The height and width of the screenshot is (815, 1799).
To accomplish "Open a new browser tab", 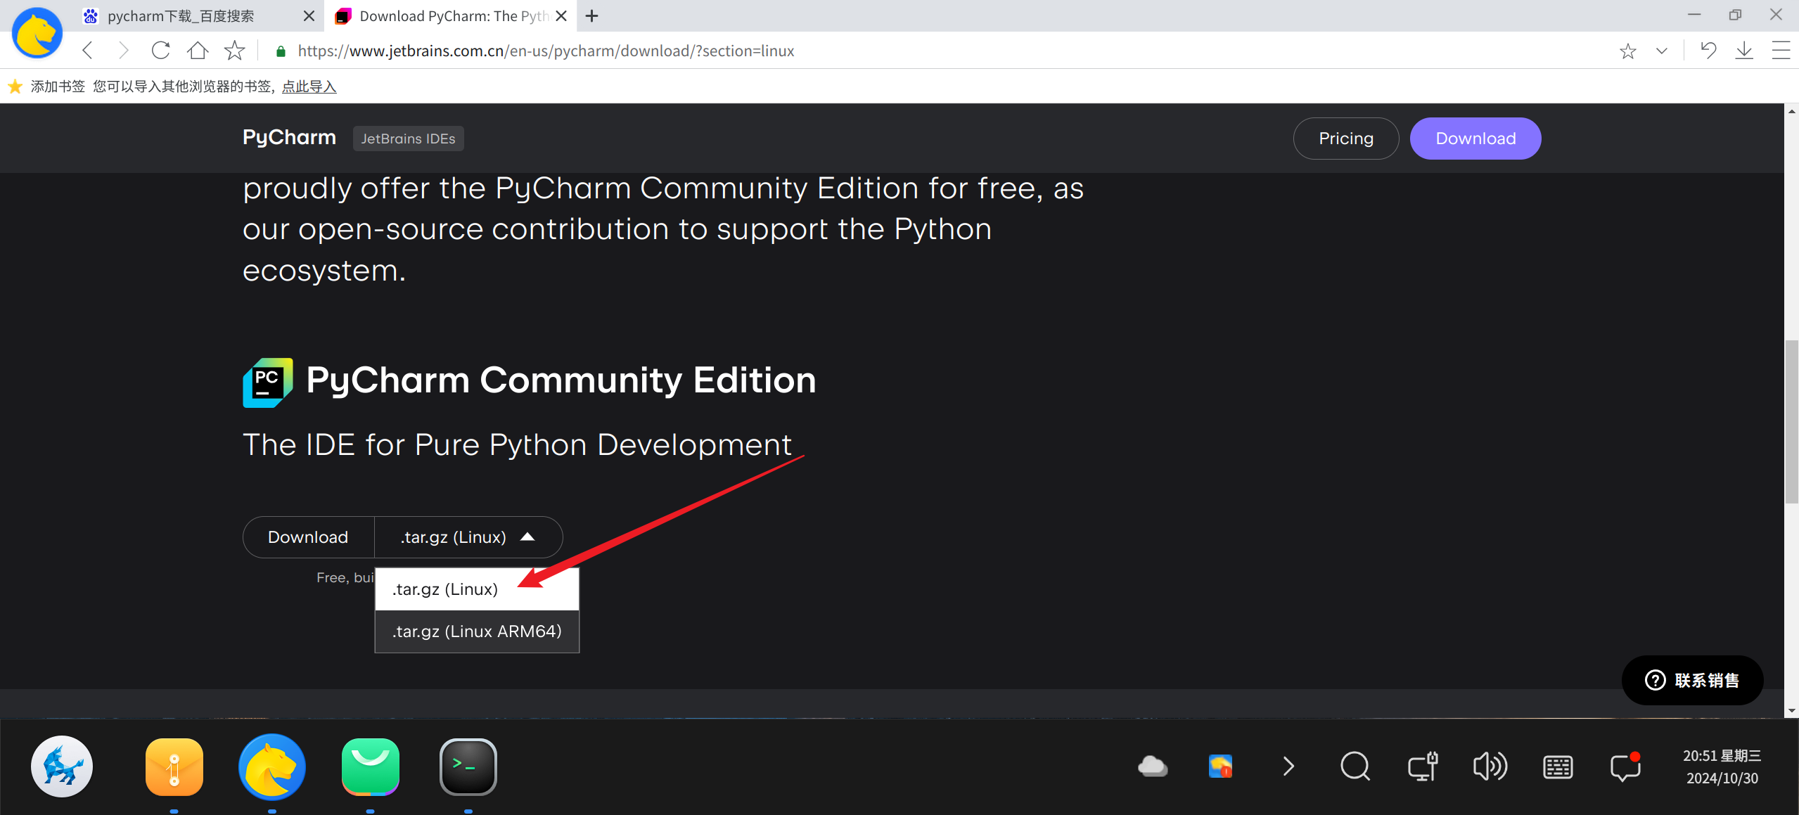I will (x=591, y=15).
